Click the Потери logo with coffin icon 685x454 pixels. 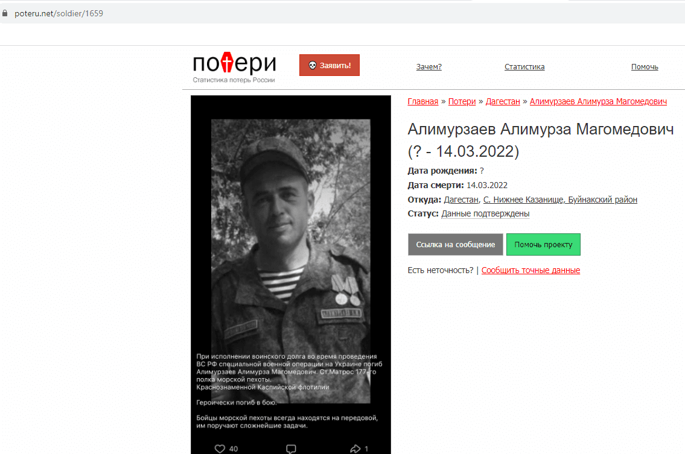point(234,68)
